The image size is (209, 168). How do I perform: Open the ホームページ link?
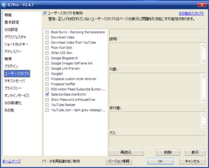[12, 161]
